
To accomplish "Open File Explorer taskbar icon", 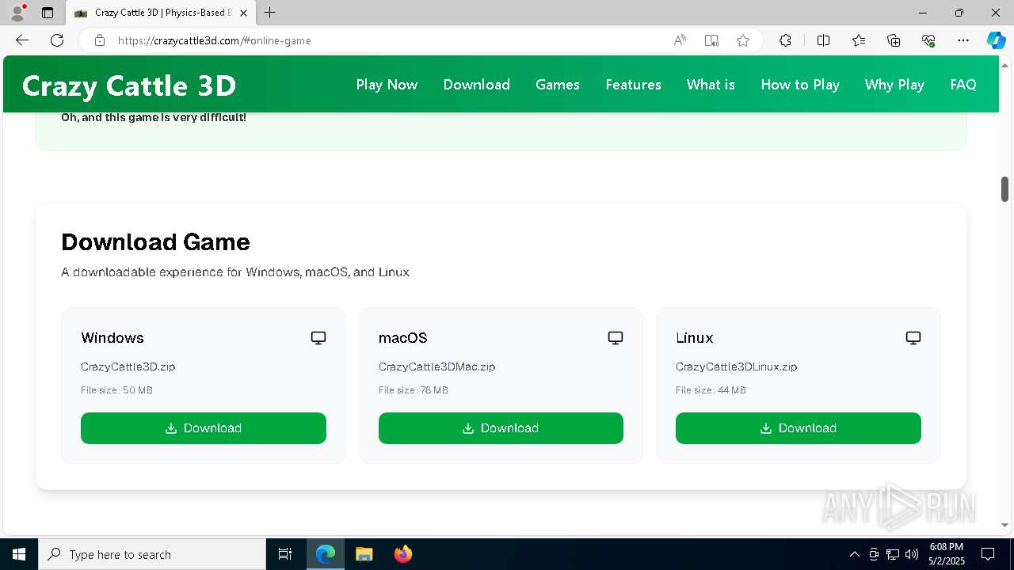I will click(x=364, y=554).
